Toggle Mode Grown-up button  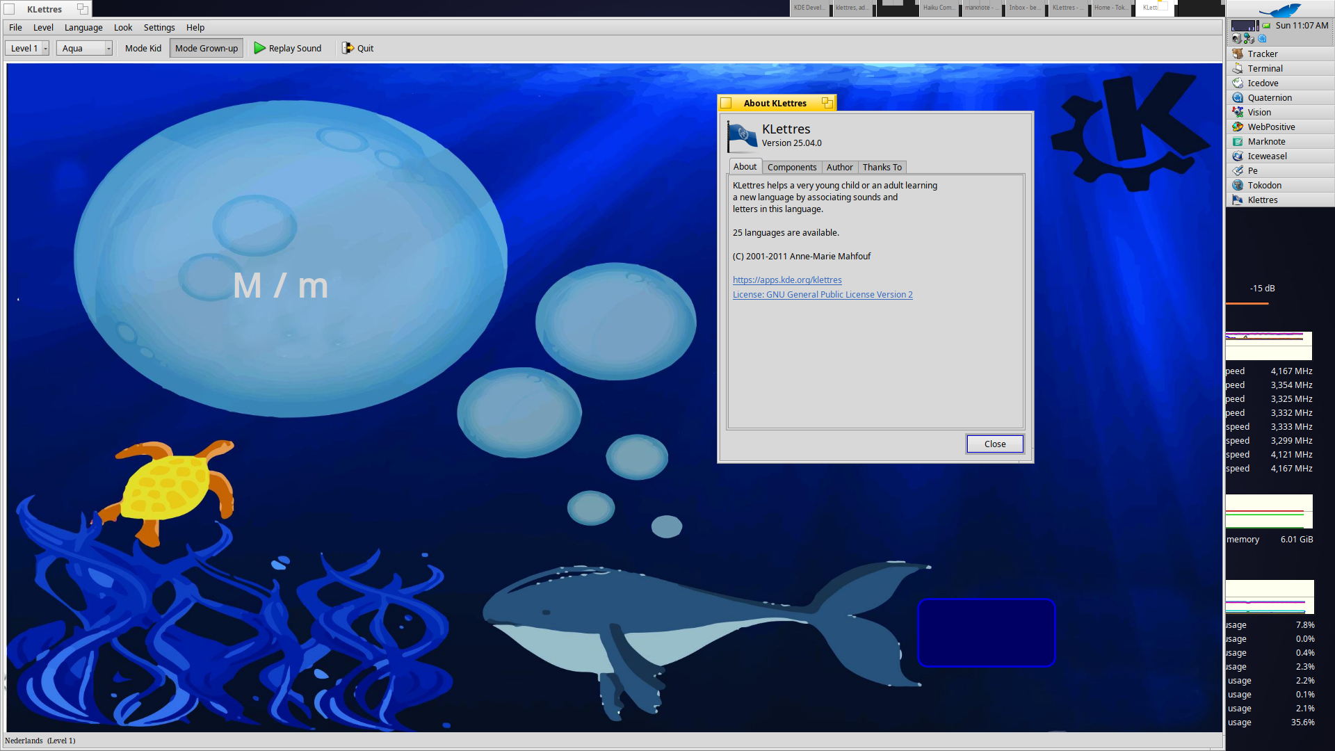[206, 48]
